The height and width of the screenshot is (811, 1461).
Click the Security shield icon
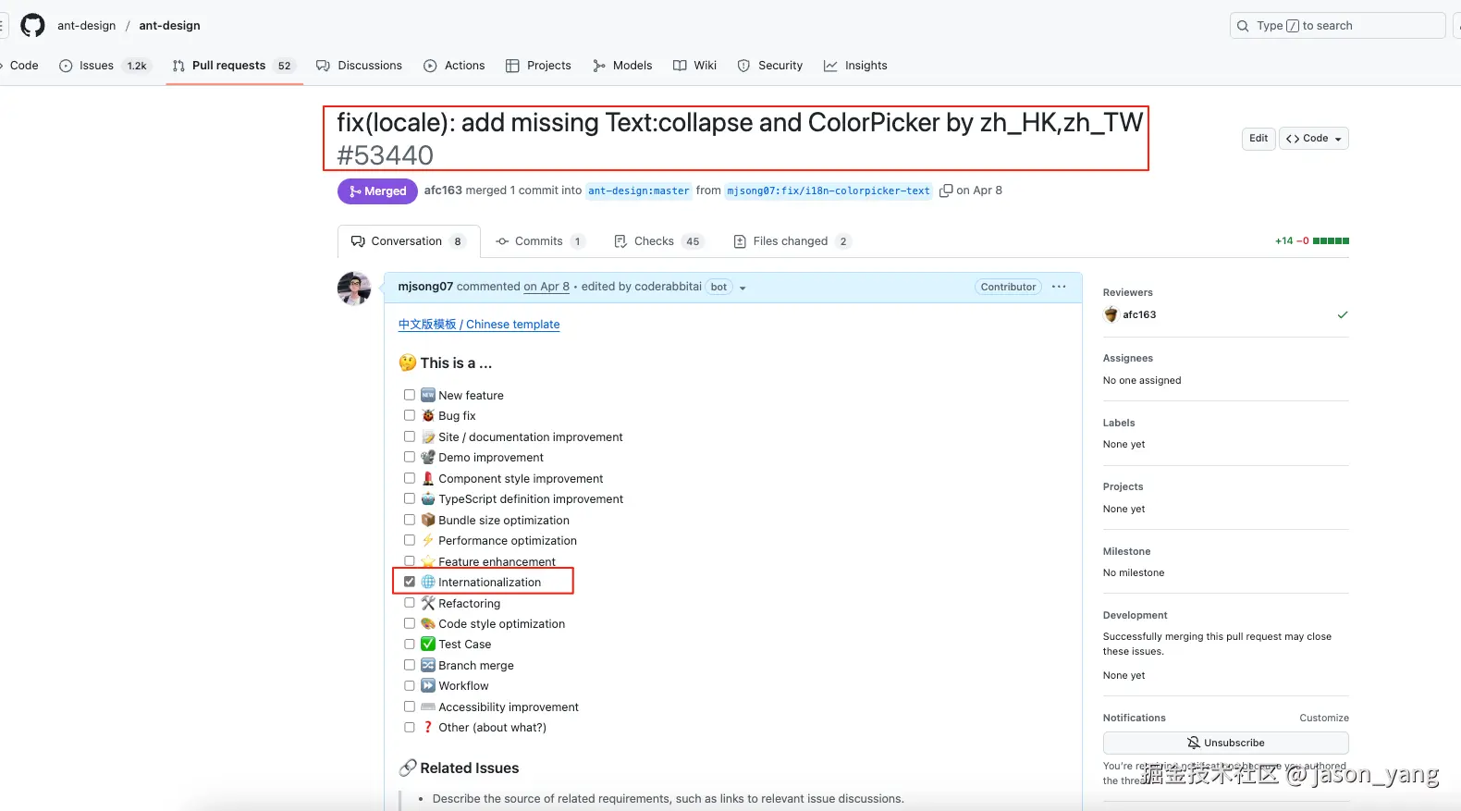point(743,66)
